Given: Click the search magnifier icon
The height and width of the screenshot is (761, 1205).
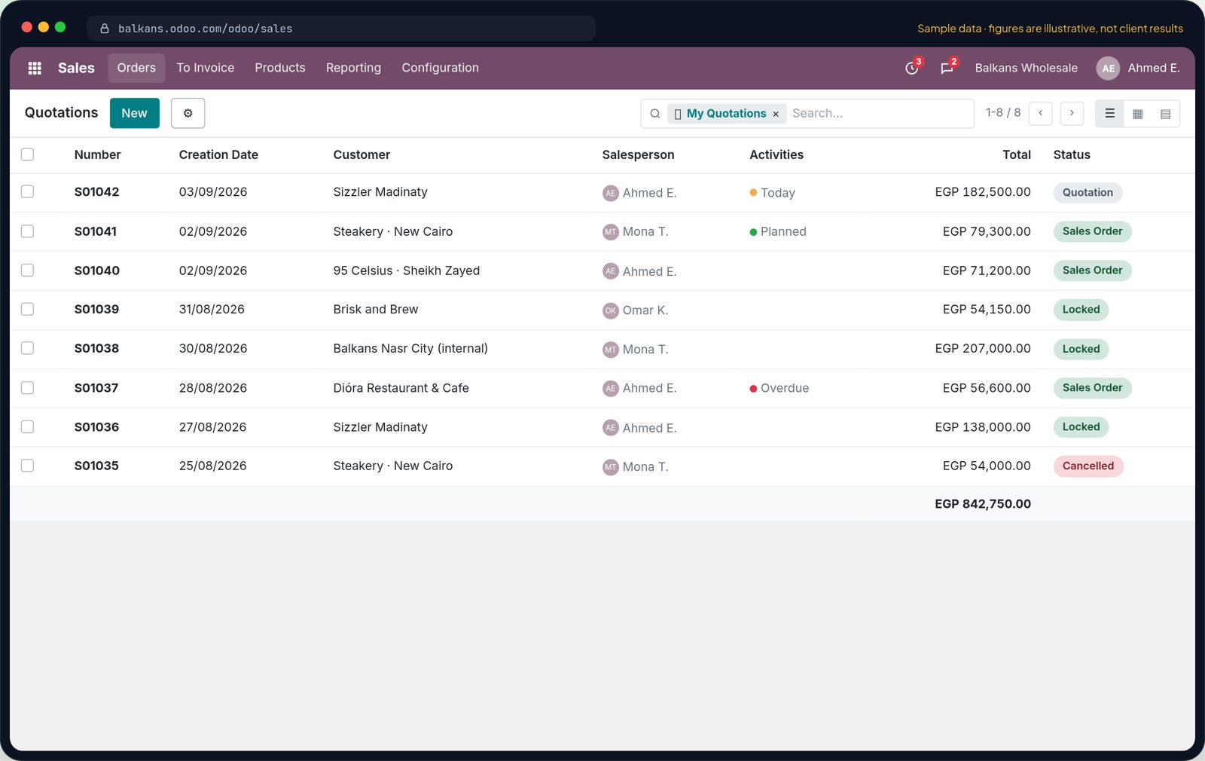Looking at the screenshot, I should [x=655, y=114].
